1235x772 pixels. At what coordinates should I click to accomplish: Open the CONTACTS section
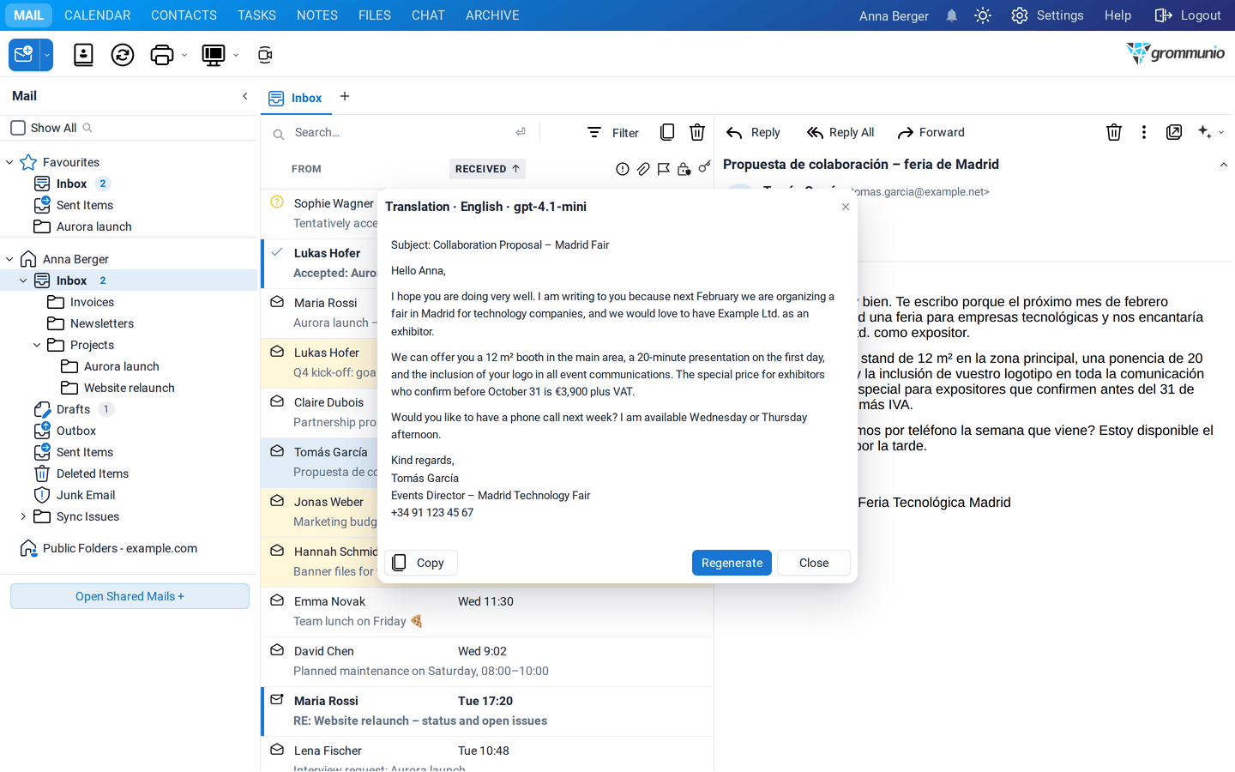(184, 15)
